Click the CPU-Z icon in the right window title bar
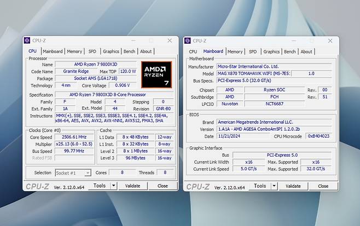The width and height of the screenshot is (360, 226). 188,40
